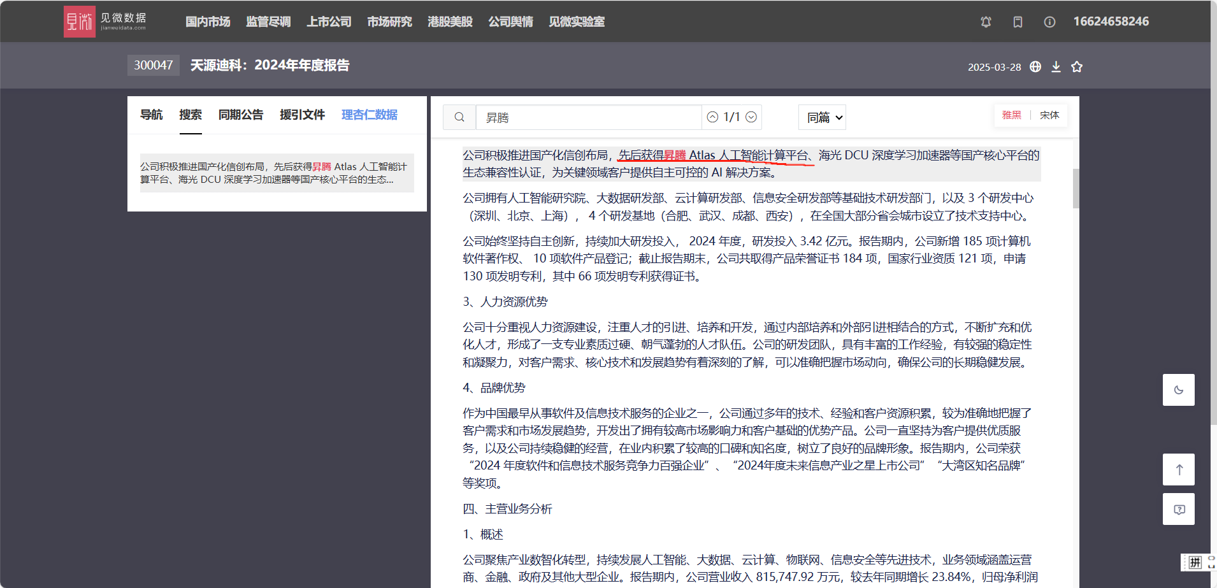This screenshot has height=588, width=1217.
Task: Open the 同篇 scope dropdown
Action: click(822, 117)
